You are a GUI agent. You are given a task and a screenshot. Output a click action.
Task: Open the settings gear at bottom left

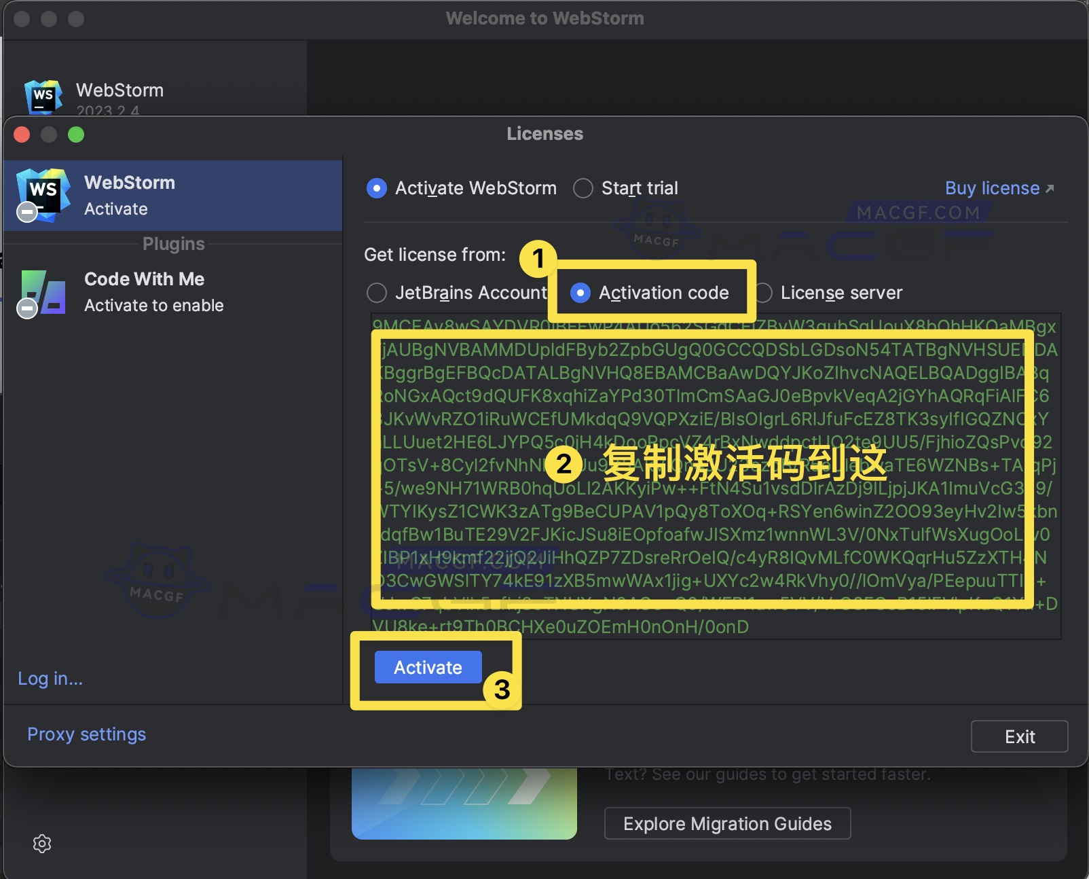[42, 844]
